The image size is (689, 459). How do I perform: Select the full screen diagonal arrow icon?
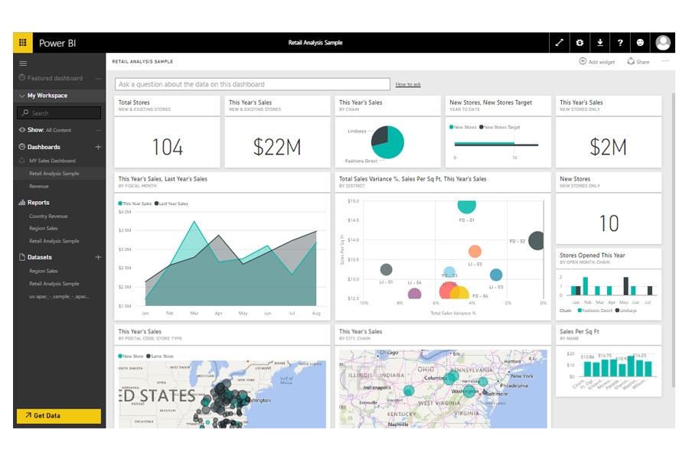(x=560, y=43)
